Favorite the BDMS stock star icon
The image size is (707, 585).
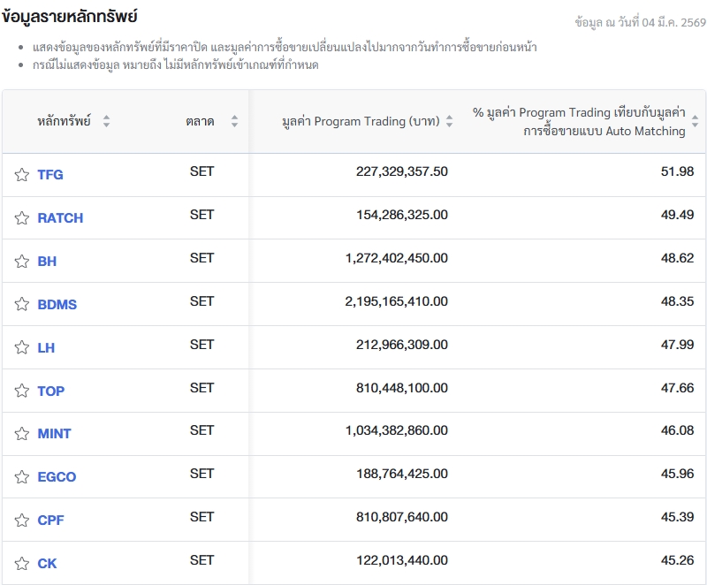pyautogui.click(x=22, y=305)
